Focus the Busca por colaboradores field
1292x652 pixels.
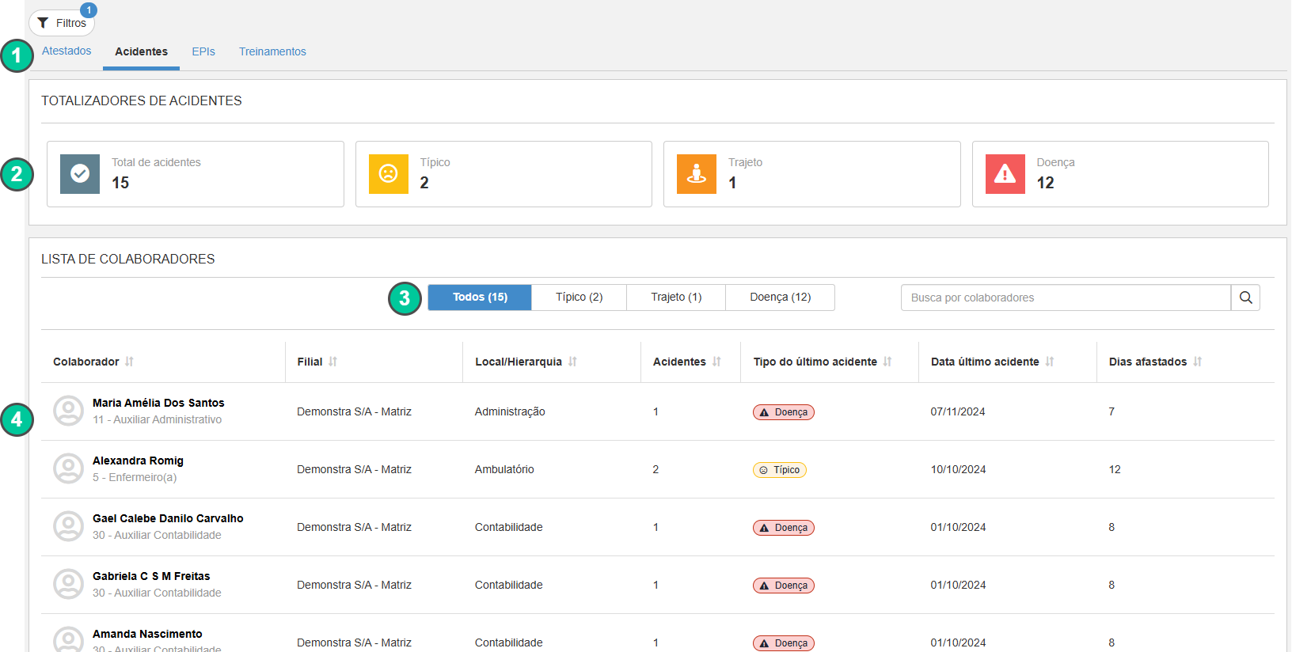pyautogui.click(x=1066, y=298)
